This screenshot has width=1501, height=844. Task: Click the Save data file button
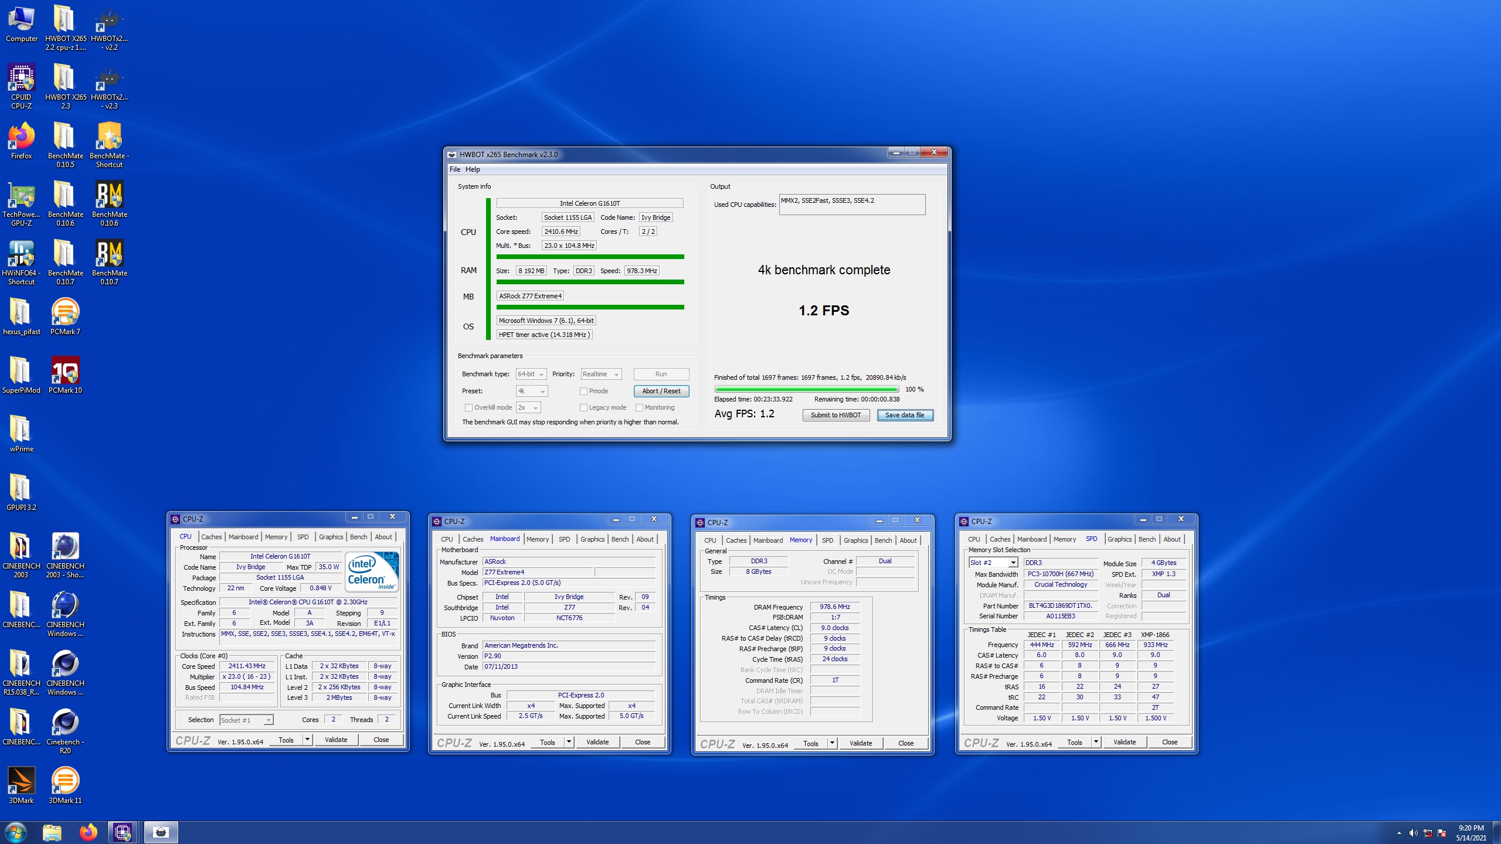click(x=905, y=415)
